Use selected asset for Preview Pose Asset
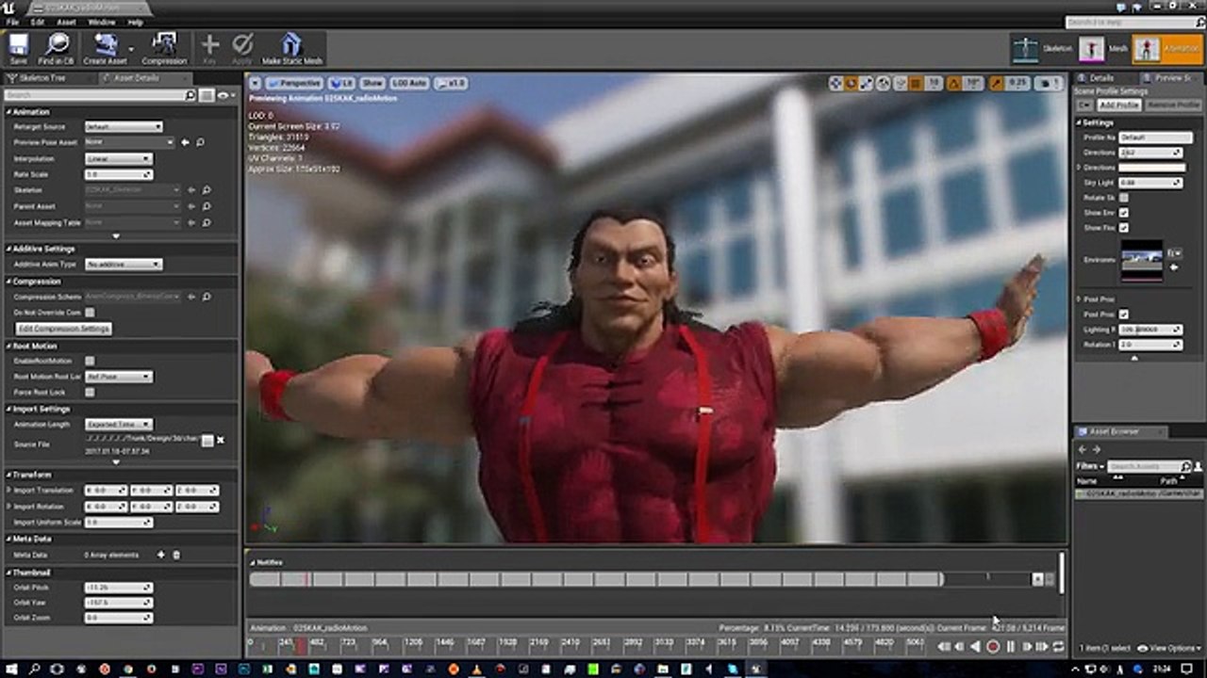 (x=186, y=142)
